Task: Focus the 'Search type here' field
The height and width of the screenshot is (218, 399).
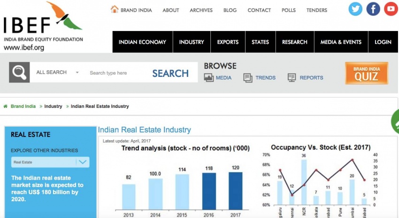Action: (x=117, y=73)
